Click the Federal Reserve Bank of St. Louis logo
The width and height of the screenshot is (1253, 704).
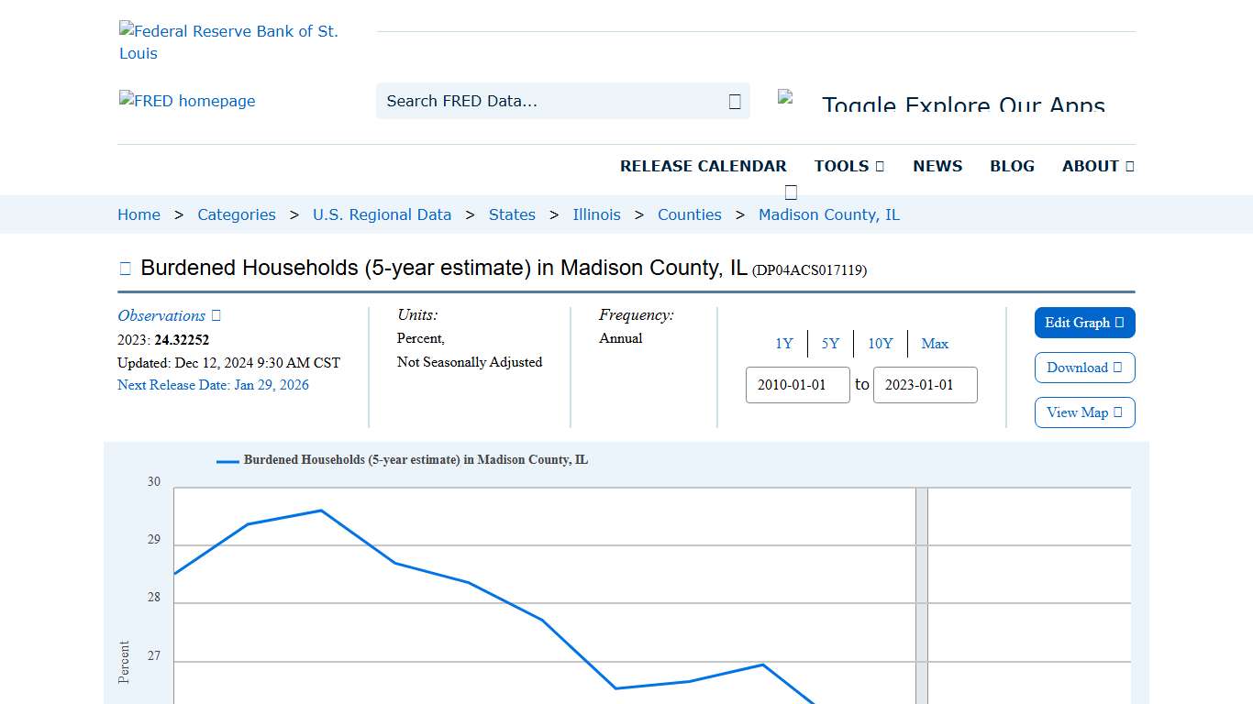pyautogui.click(x=229, y=41)
